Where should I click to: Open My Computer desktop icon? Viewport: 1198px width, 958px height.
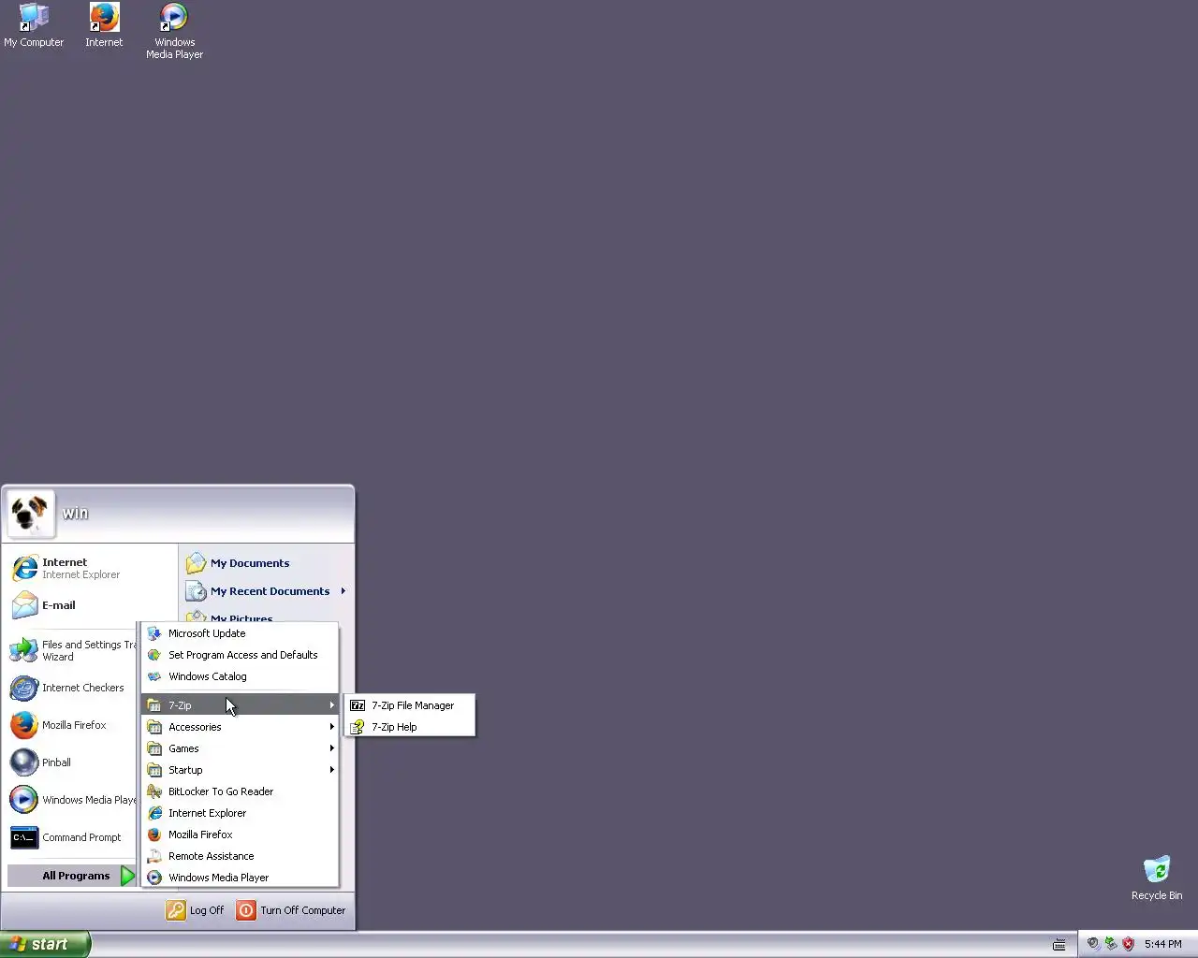tap(34, 25)
